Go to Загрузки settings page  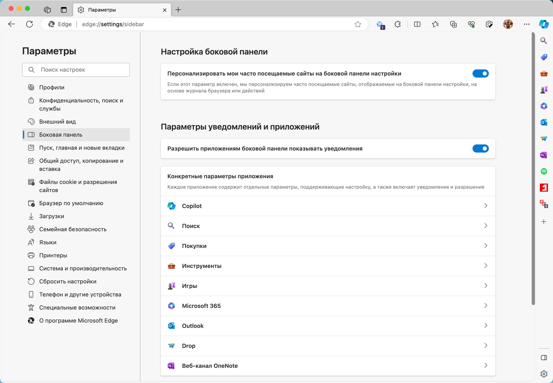click(x=51, y=216)
